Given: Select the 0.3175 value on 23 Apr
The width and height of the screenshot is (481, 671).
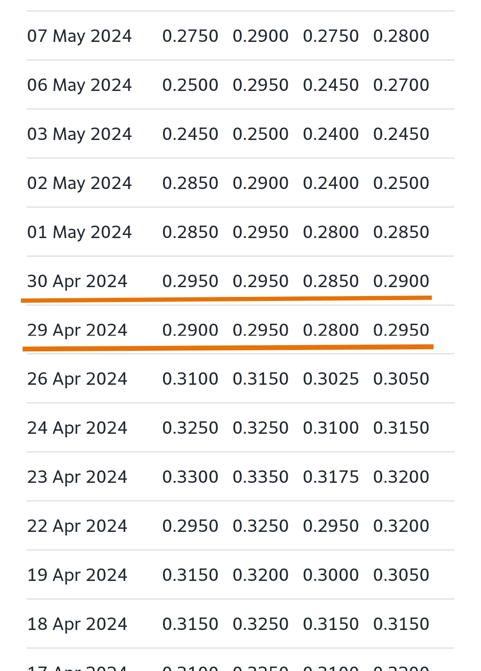Looking at the screenshot, I should tap(330, 477).
